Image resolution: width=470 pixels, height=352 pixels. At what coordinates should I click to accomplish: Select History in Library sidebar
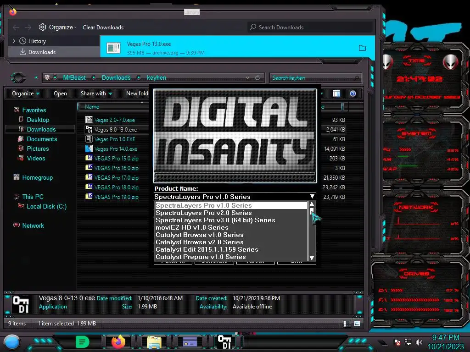[37, 41]
